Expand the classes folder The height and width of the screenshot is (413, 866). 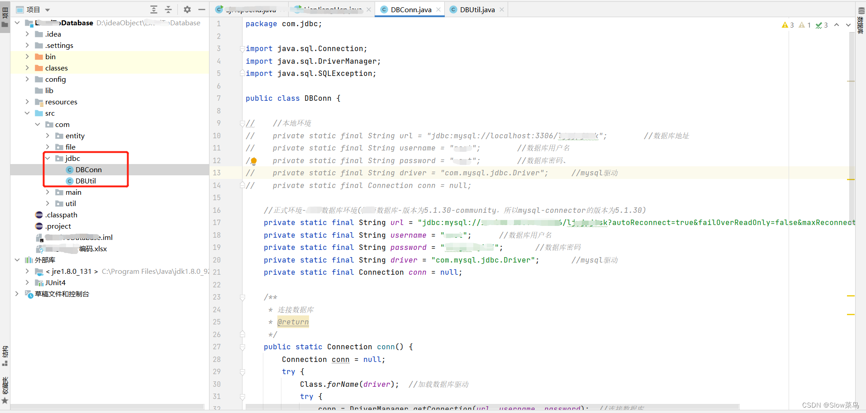pyautogui.click(x=27, y=68)
